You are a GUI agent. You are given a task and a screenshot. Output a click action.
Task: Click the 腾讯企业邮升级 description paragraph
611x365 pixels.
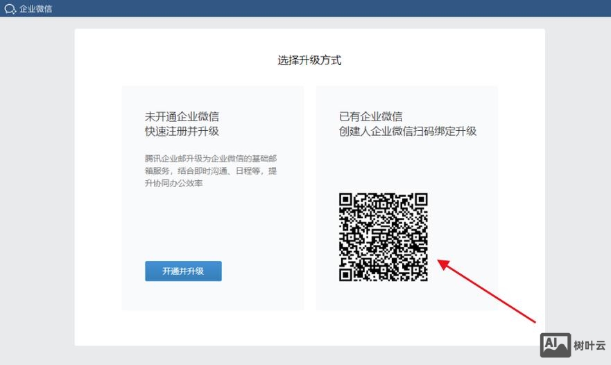(211, 170)
